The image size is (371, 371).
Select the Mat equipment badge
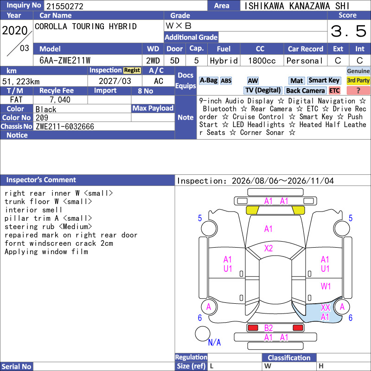coord(296,81)
